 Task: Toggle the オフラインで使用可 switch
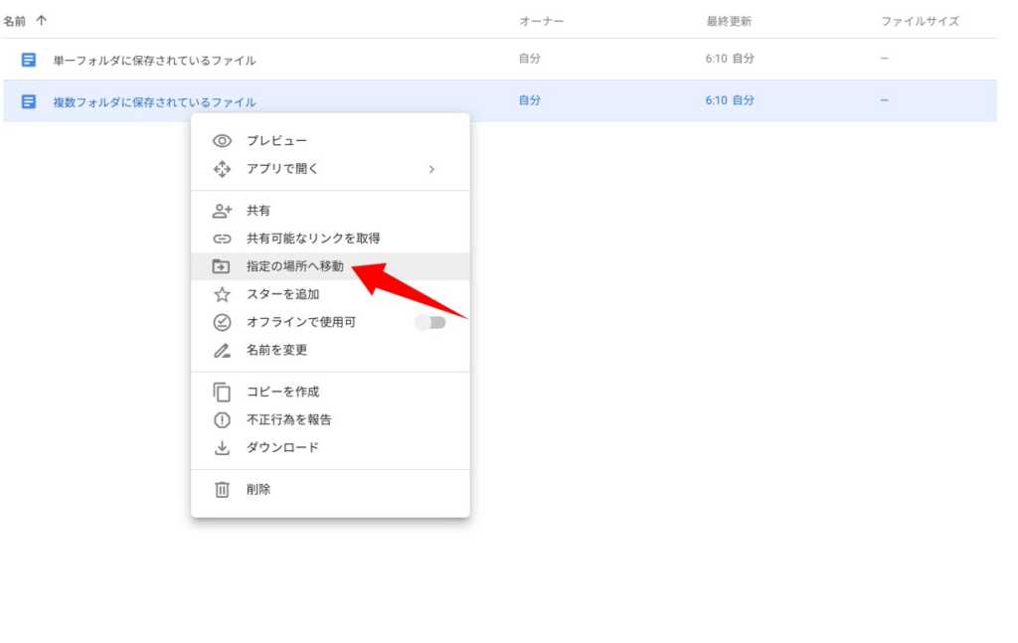(x=430, y=322)
